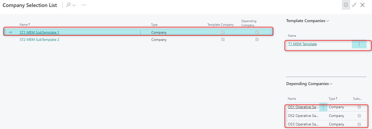Toggle Template Company checkbox for ST1 row
Screen dimensions: 372x129
223,32
